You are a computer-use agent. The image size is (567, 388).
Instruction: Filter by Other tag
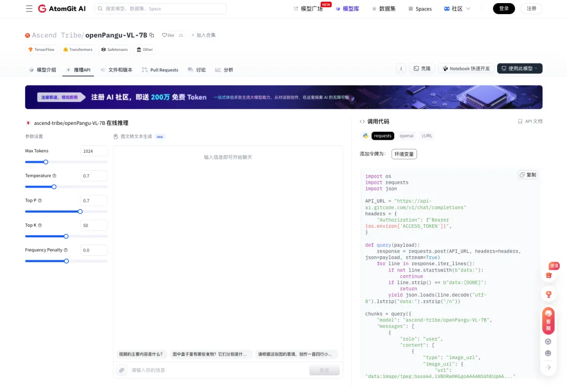coord(145,49)
